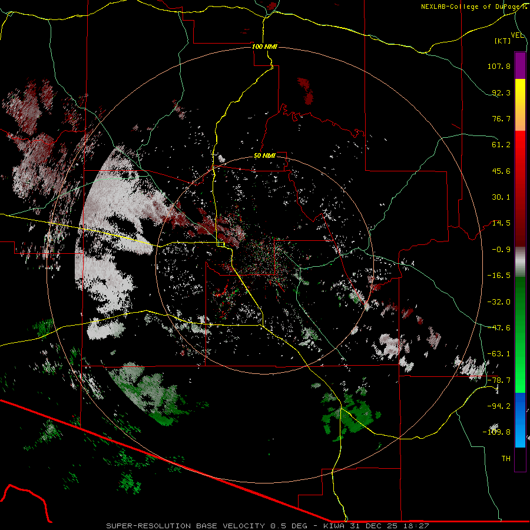Screen dimensions: 530x530
Task: Click the -94.2 scale value
Action: (x=499, y=406)
